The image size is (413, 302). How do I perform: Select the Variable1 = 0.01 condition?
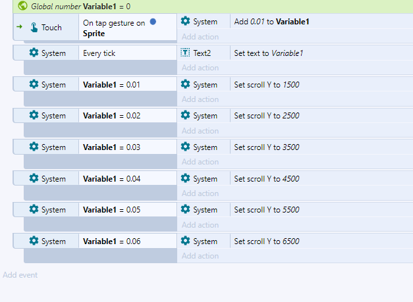128,84
